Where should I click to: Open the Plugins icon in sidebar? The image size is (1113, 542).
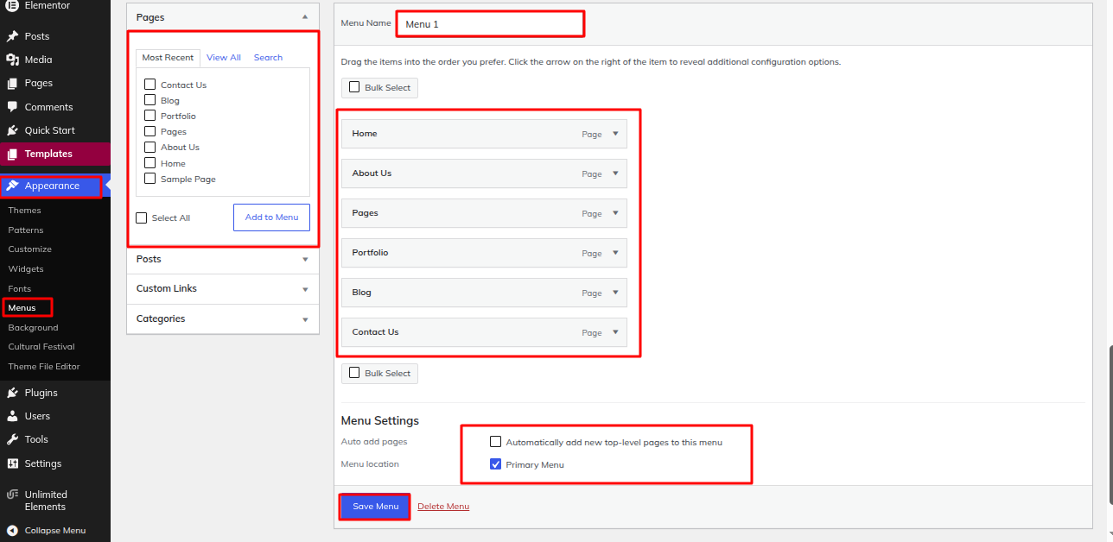[x=12, y=393]
